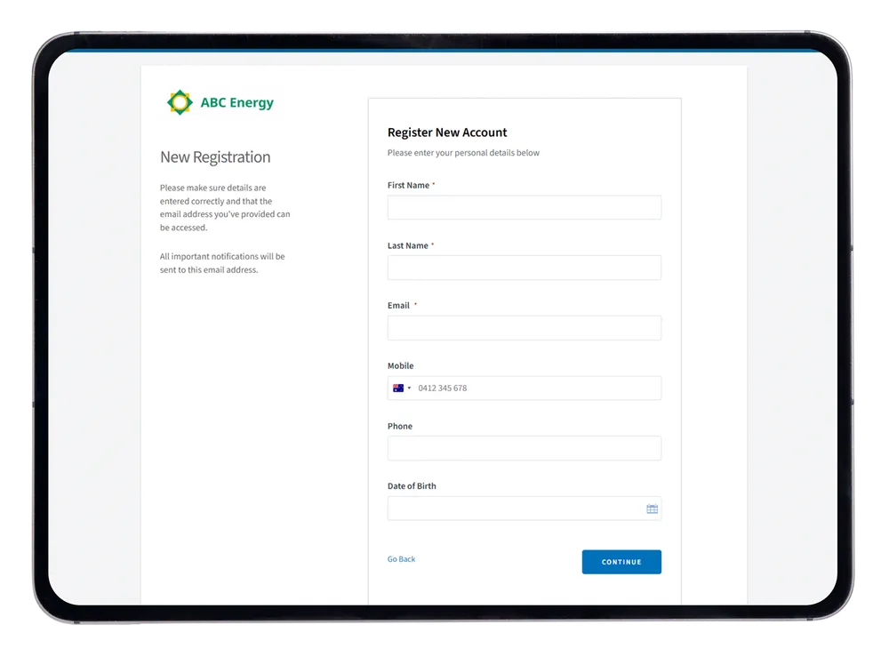This screenshot has width=889, height=657.
Task: Focus the First Name input field
Action: click(525, 207)
